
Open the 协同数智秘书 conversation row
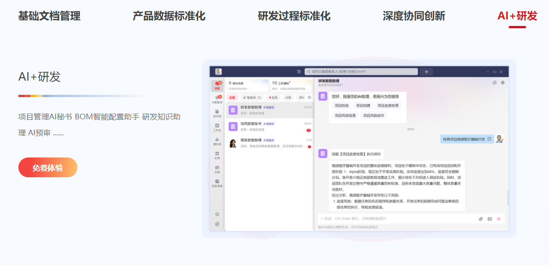coord(269,126)
